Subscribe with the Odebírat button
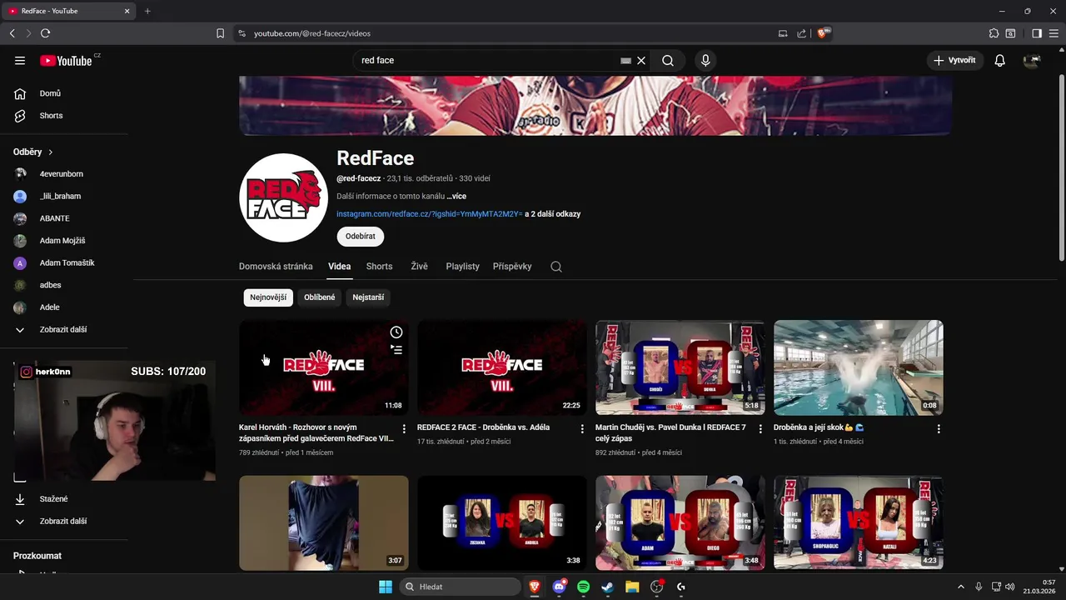The width and height of the screenshot is (1066, 600). click(361, 237)
